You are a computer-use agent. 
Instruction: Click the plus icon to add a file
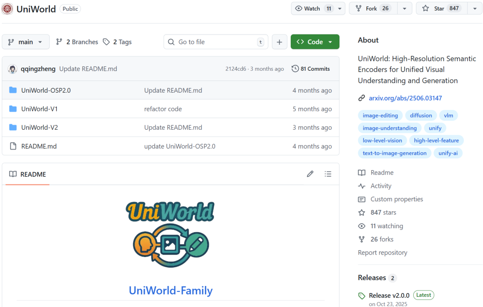click(x=280, y=42)
